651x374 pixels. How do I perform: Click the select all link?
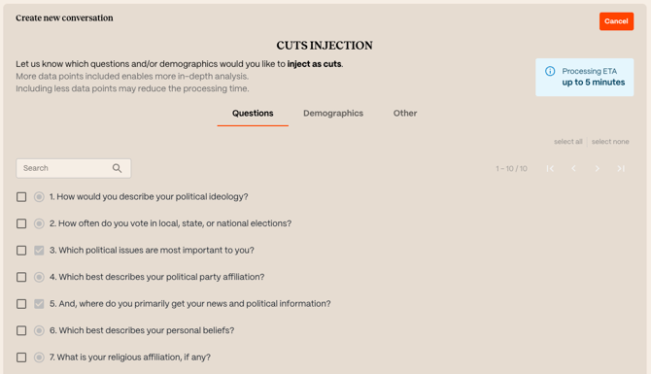(x=568, y=142)
